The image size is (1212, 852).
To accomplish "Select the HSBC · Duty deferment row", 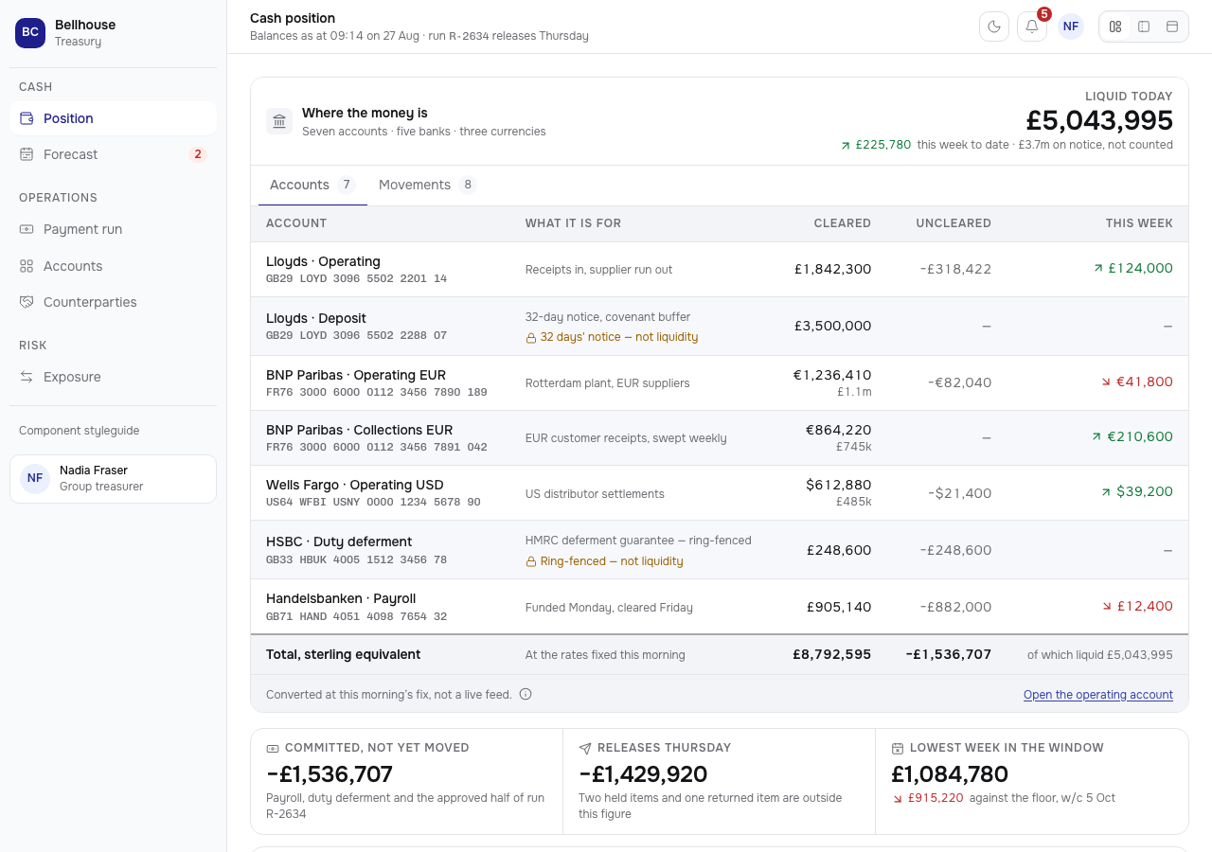I will pyautogui.click(x=720, y=549).
